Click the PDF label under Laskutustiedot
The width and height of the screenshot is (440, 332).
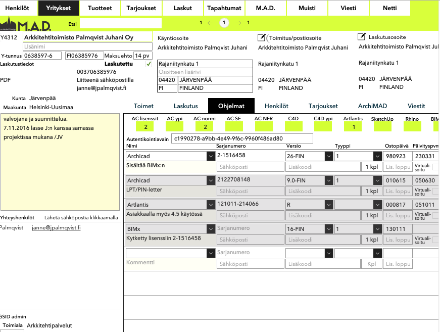pos(6,80)
